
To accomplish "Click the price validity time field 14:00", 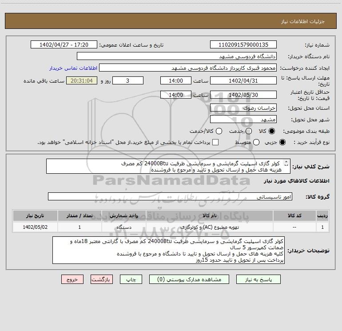I will pyautogui.click(x=176, y=95).
